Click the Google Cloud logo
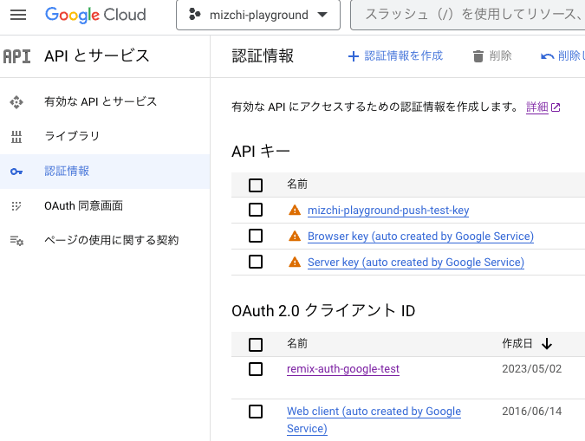Viewport: 585px width, 441px height. click(95, 15)
